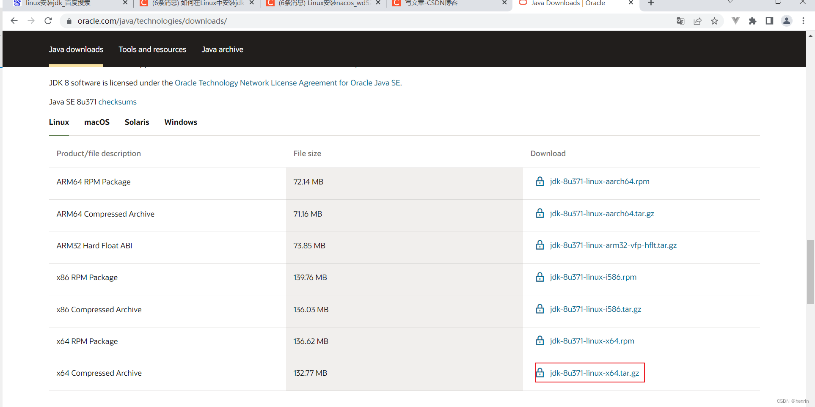815x407 pixels.
Task: Download jdk-8u371-linux-x64.tar.gz
Action: (x=595, y=373)
